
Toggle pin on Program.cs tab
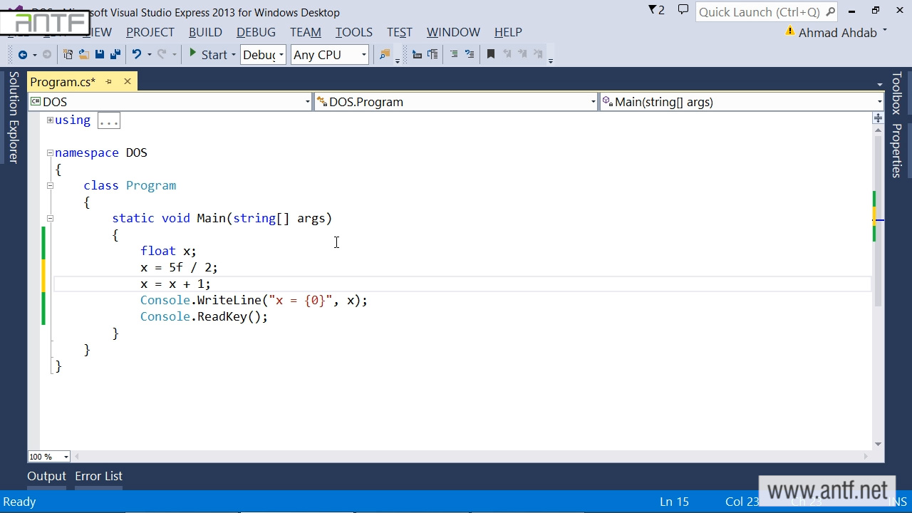point(108,82)
